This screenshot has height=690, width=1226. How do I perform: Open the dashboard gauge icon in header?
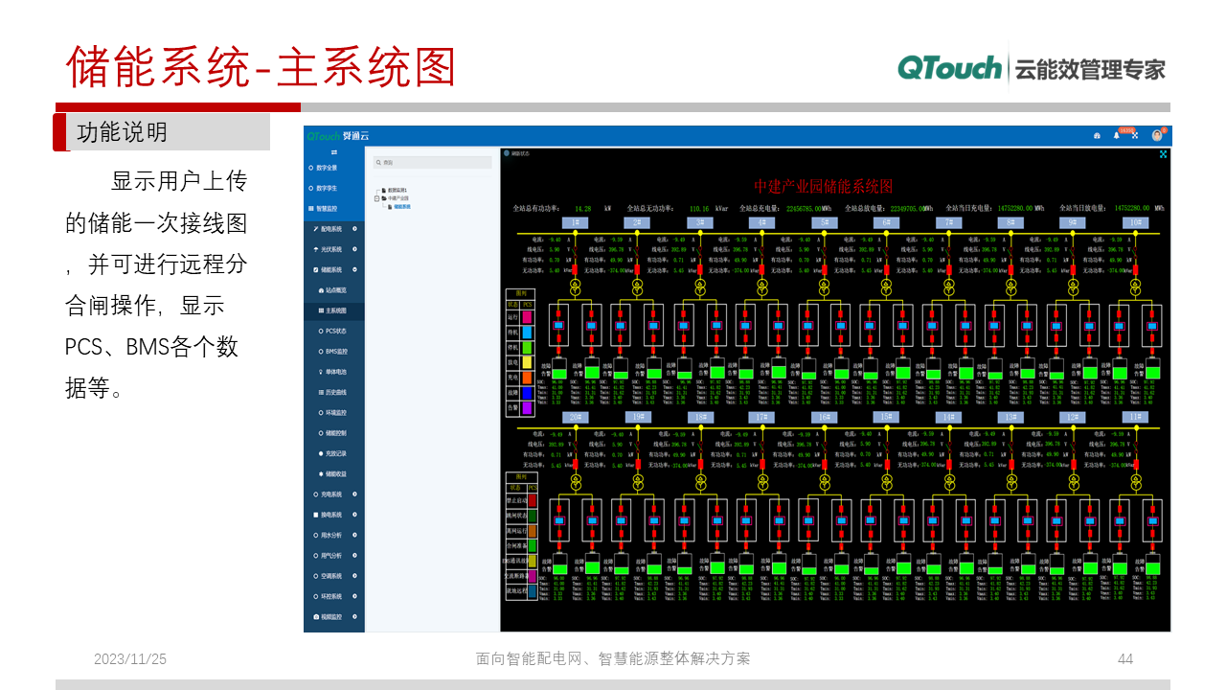1097,136
